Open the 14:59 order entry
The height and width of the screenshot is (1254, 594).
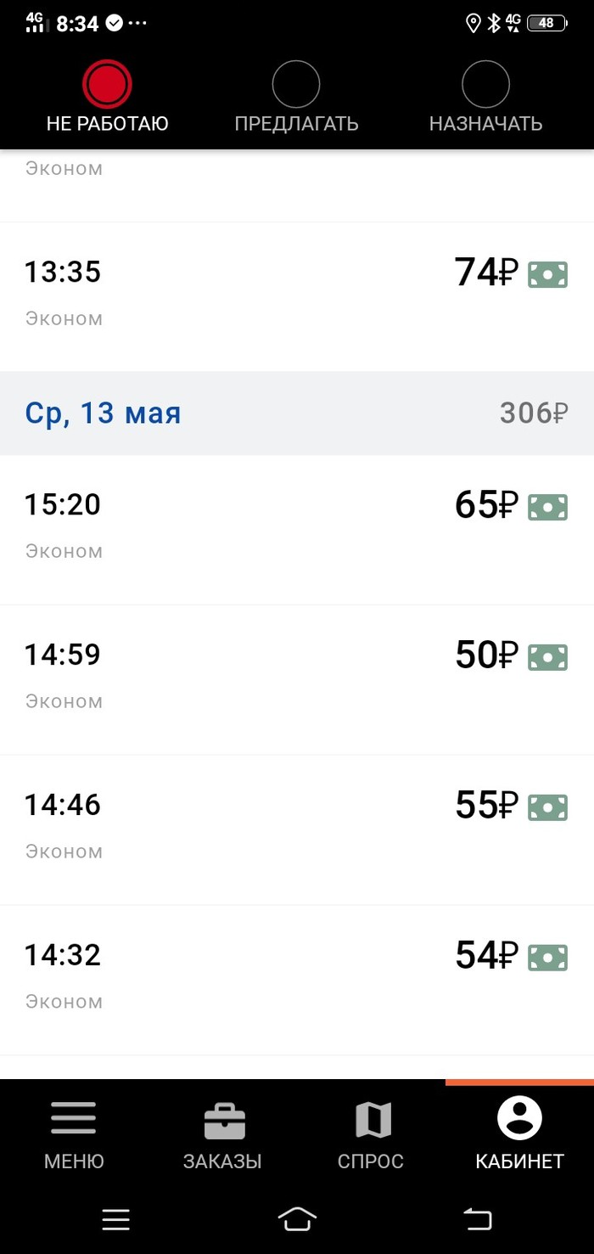tap(255, 678)
